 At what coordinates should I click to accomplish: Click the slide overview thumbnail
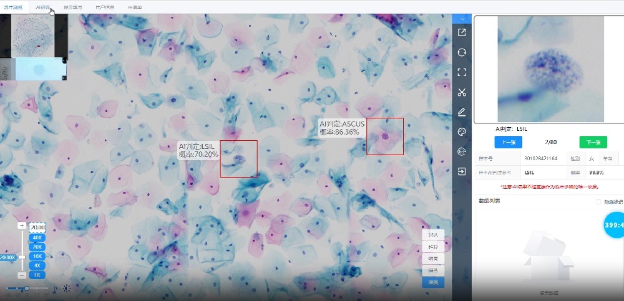(x=32, y=36)
